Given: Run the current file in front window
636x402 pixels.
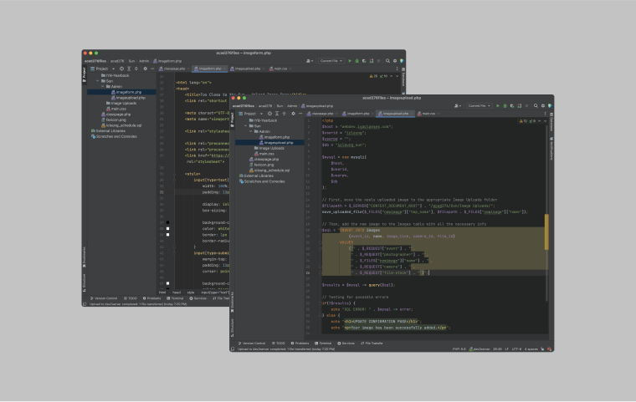Looking at the screenshot, I should click(x=499, y=106).
